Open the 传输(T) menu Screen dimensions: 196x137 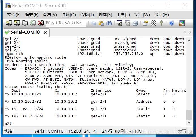[x=87, y=15]
